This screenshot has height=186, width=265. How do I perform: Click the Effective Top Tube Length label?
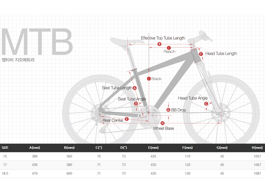point(163,38)
